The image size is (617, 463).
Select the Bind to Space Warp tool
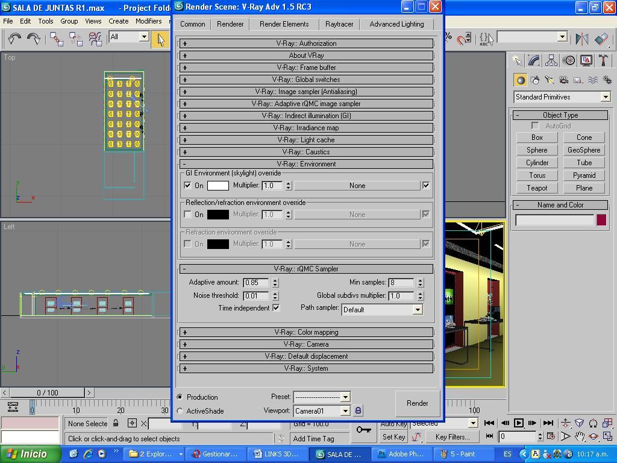click(95, 39)
